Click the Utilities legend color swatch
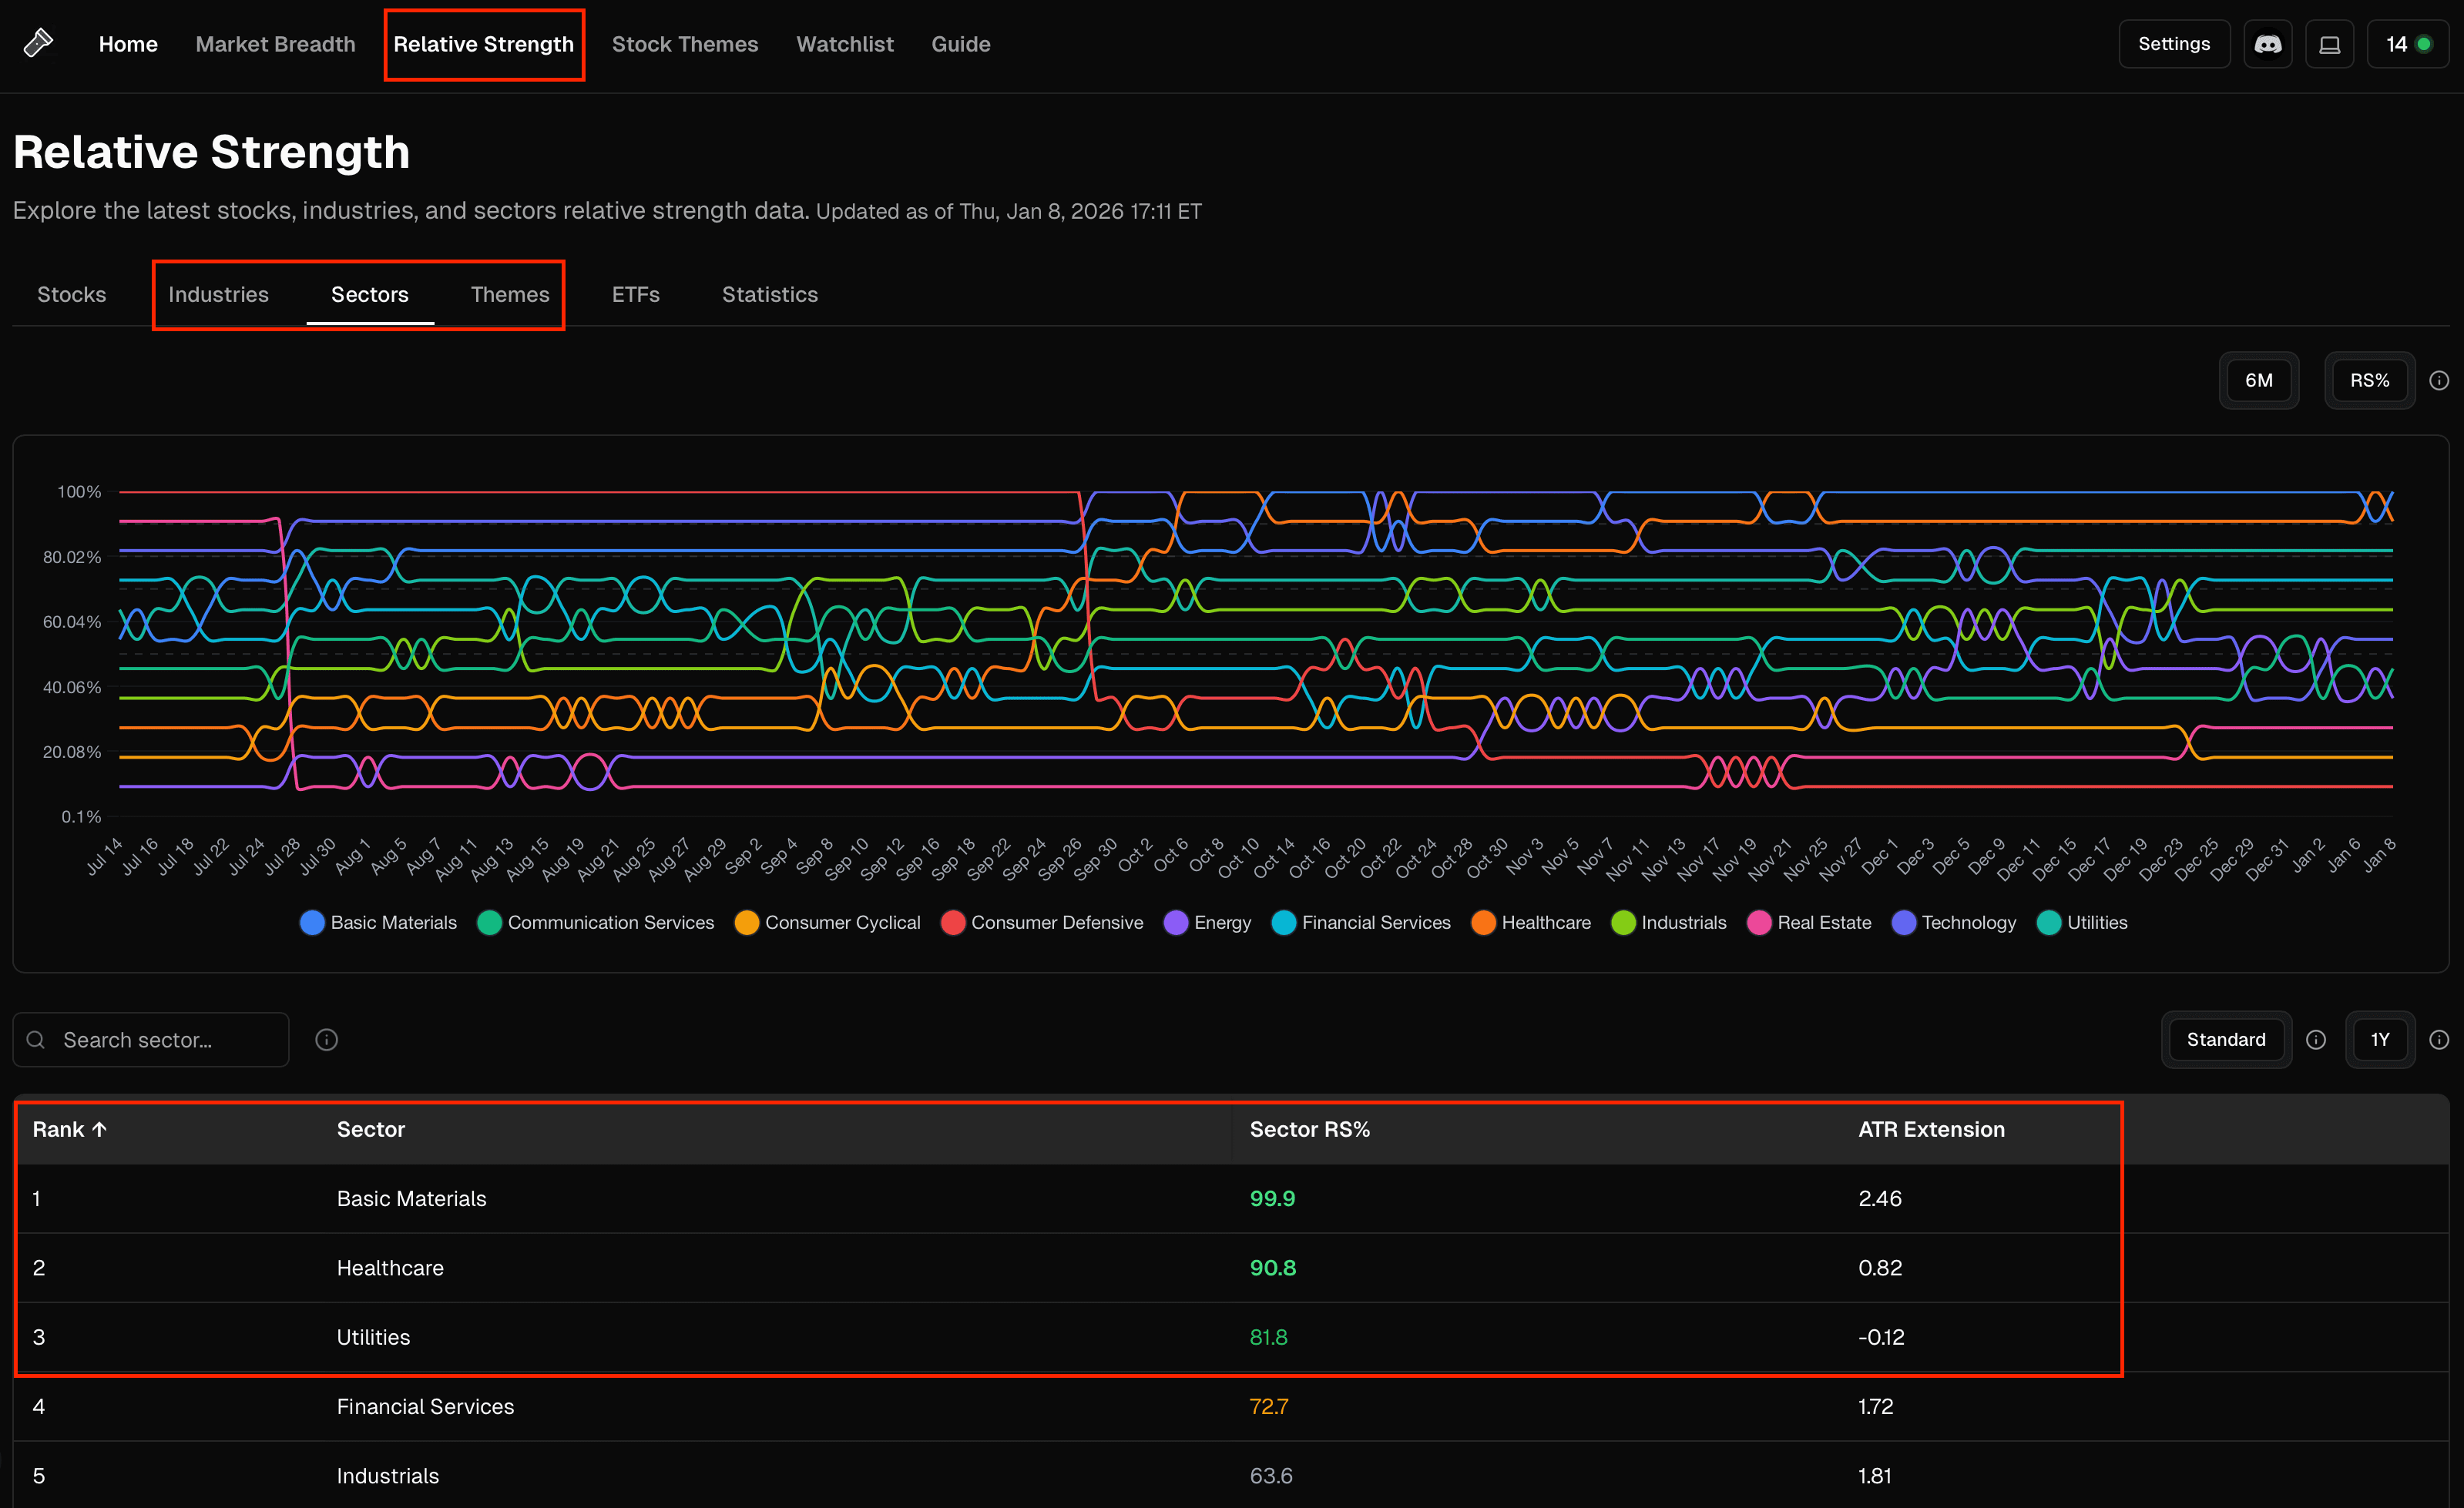The height and width of the screenshot is (1508, 2464). tap(2048, 923)
